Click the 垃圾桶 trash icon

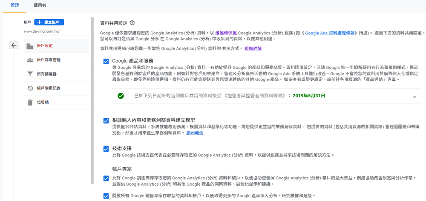[30, 102]
